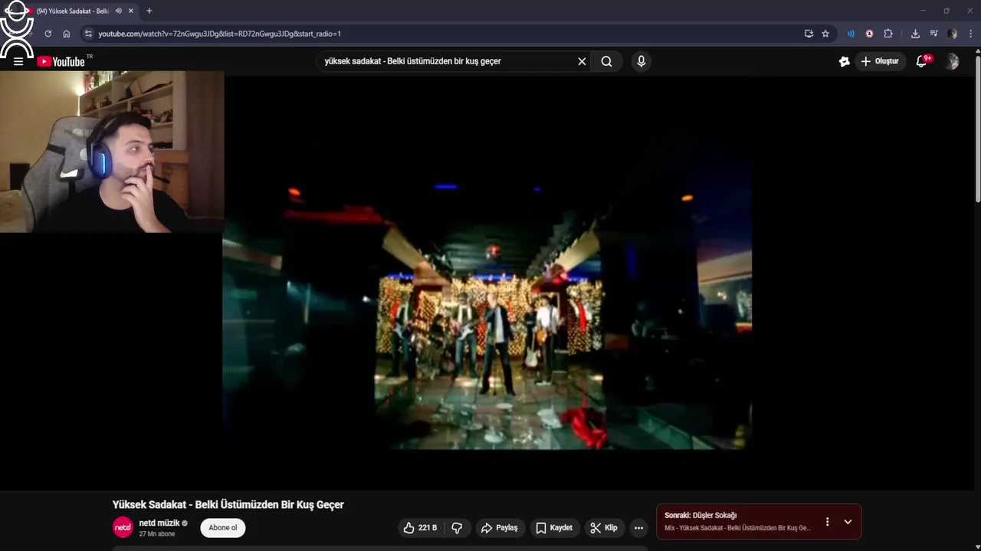Click the scrollbar up arrow
Image resolution: width=981 pixels, height=551 pixels.
pos(977,51)
